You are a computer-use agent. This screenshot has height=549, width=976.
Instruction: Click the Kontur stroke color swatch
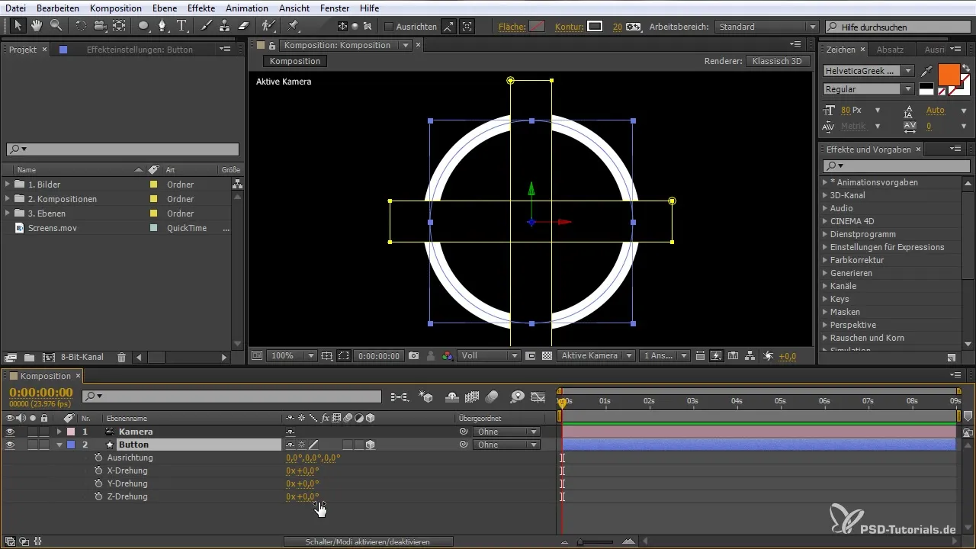point(595,27)
